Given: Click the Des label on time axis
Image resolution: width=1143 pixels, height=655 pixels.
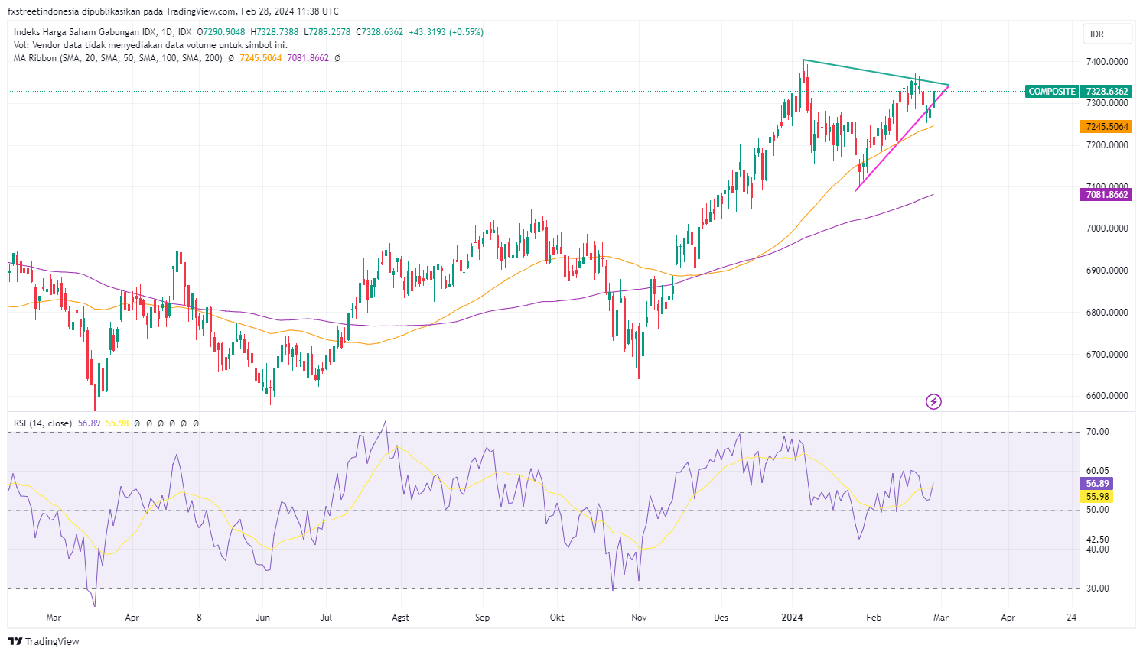Looking at the screenshot, I should (721, 618).
